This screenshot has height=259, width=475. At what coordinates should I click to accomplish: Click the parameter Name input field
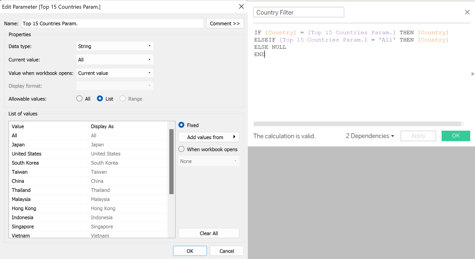[x=112, y=23]
